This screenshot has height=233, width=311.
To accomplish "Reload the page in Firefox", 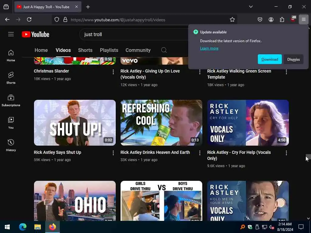I will 29,19.
